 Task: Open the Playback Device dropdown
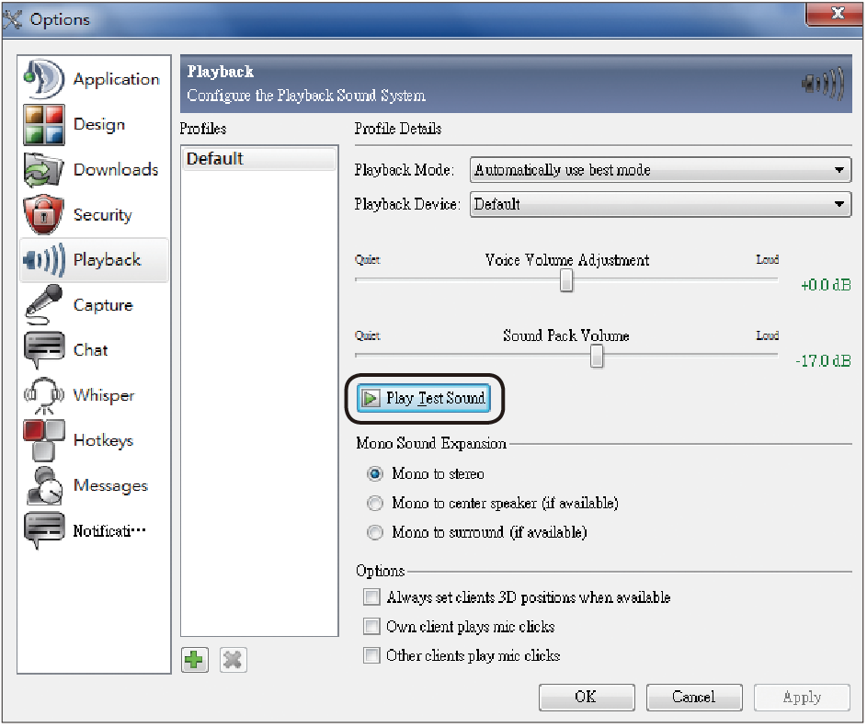coord(660,204)
